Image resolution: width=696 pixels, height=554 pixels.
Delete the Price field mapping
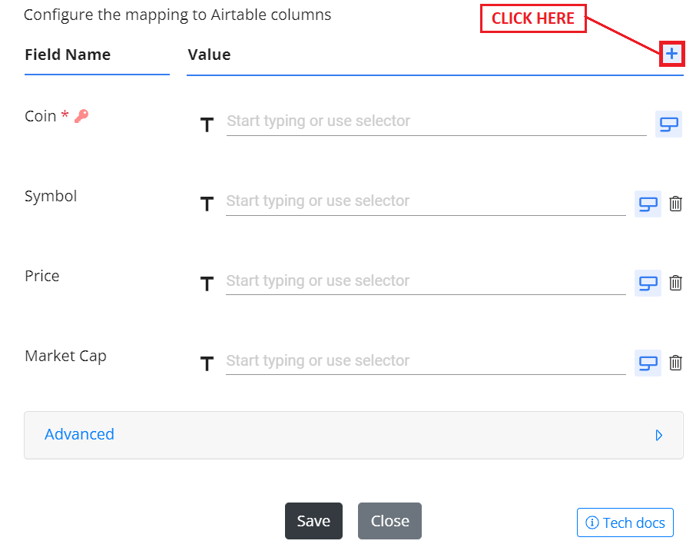pyautogui.click(x=675, y=283)
